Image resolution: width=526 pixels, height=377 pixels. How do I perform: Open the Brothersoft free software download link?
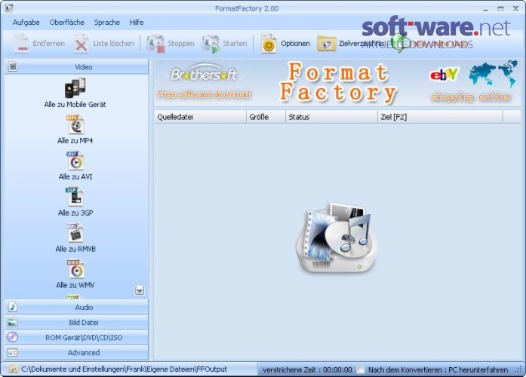204,82
